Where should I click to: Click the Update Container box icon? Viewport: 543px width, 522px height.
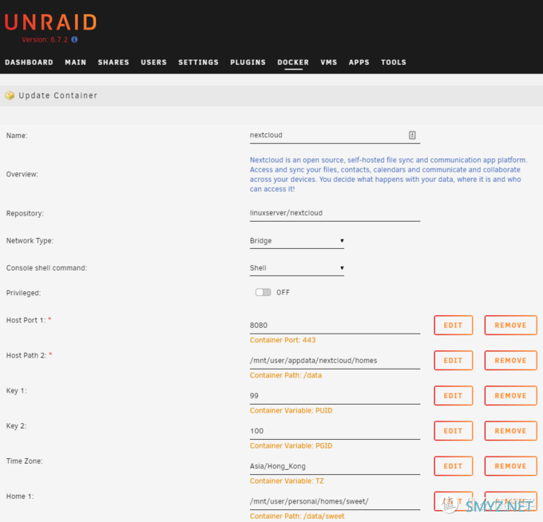(10, 95)
